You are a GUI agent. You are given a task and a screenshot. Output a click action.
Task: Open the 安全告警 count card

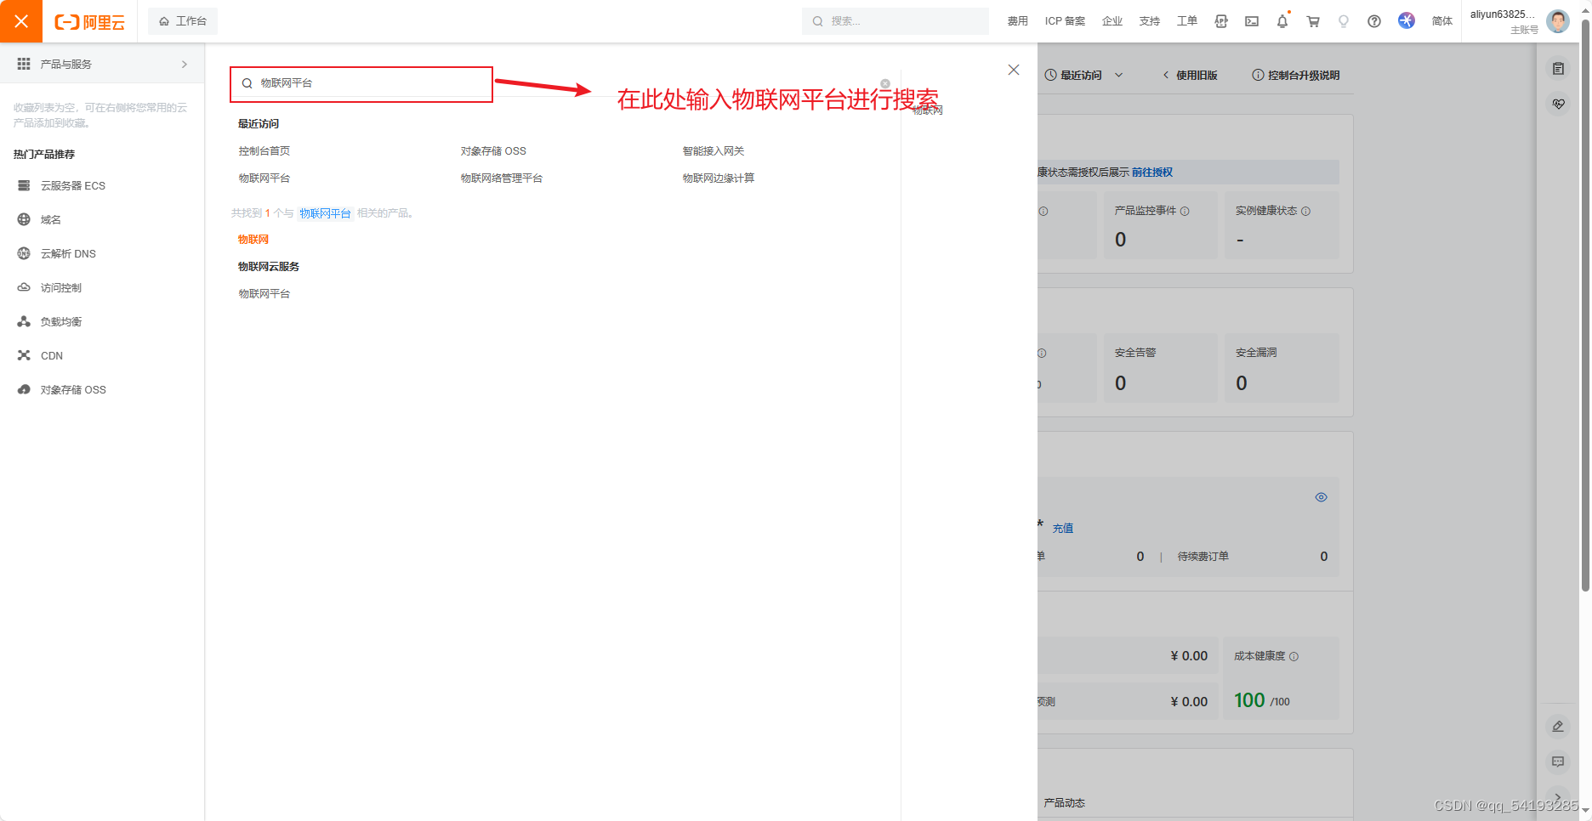1160,368
